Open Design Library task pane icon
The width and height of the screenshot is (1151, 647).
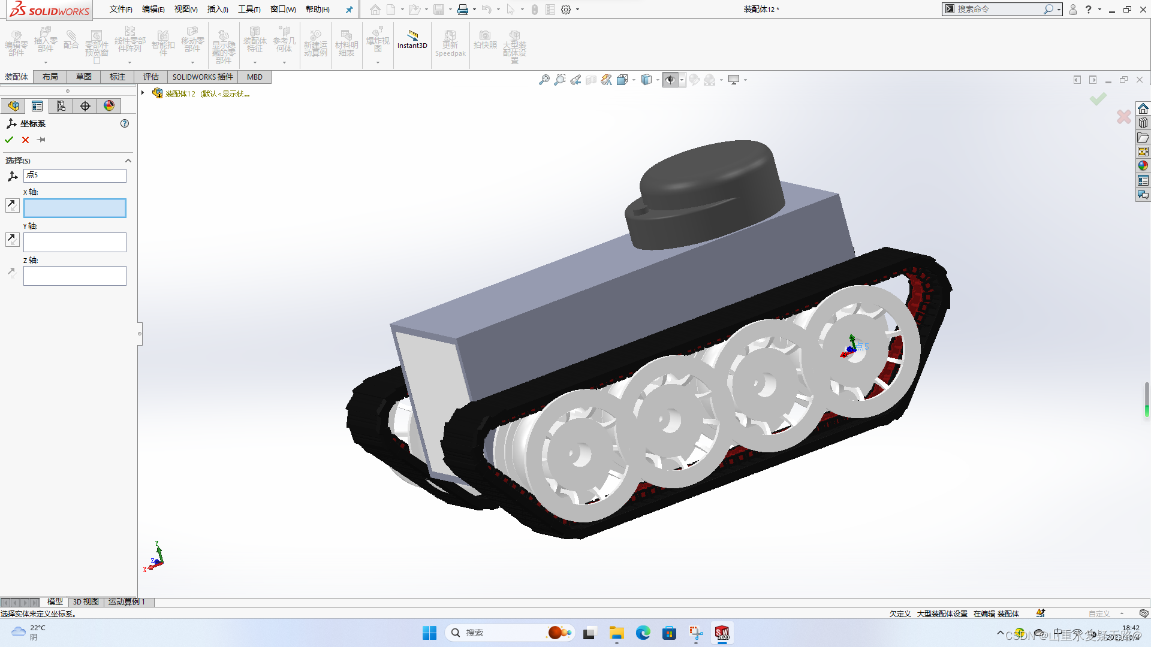(x=1143, y=123)
